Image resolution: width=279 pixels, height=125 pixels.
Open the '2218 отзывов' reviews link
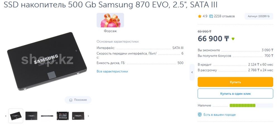(224, 16)
